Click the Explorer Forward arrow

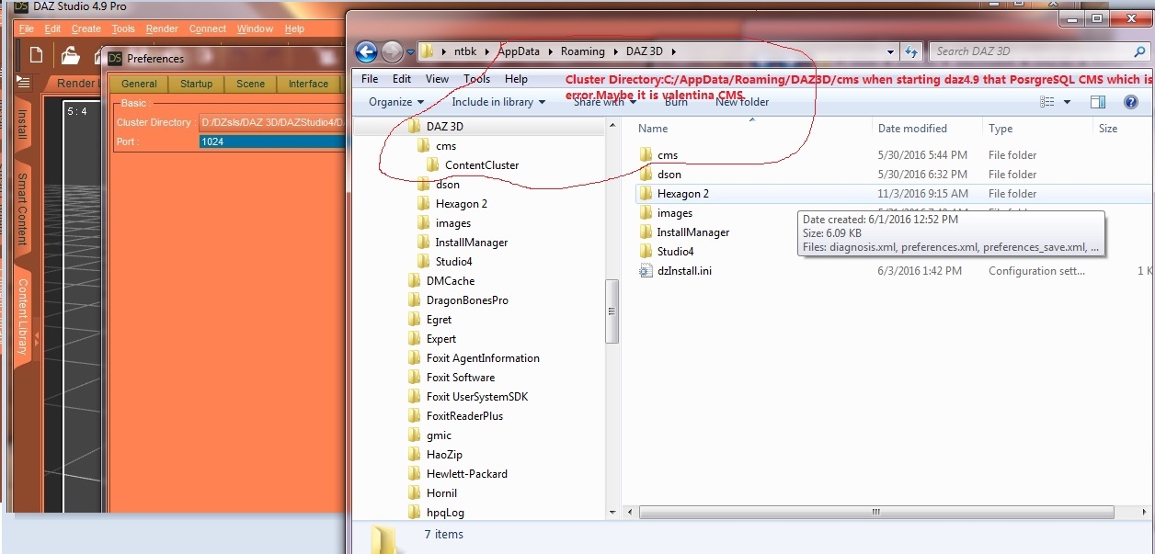(x=392, y=52)
